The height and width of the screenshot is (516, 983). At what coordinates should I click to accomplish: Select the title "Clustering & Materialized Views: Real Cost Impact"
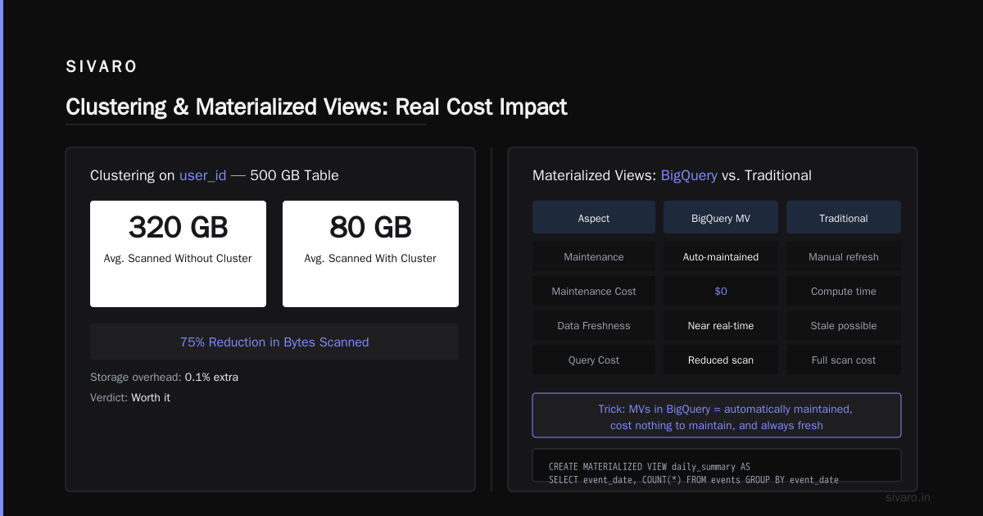[x=316, y=107]
